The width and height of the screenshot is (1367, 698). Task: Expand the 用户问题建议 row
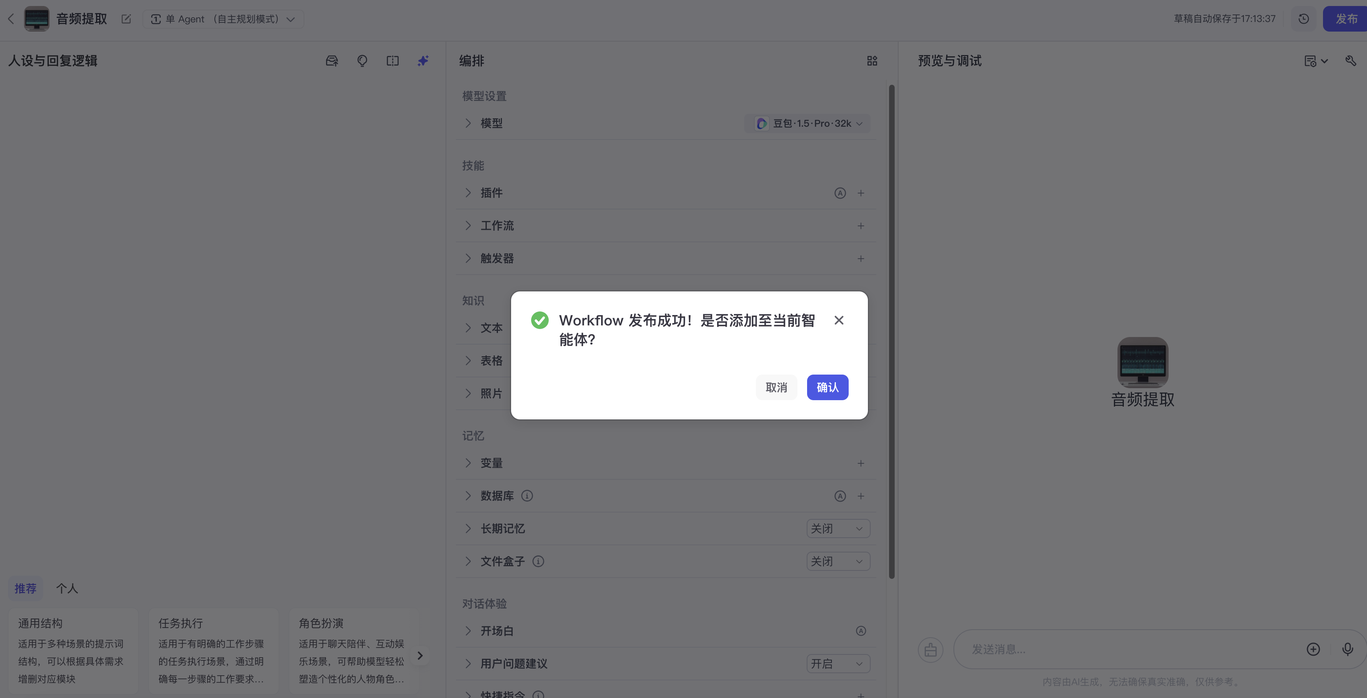point(468,664)
